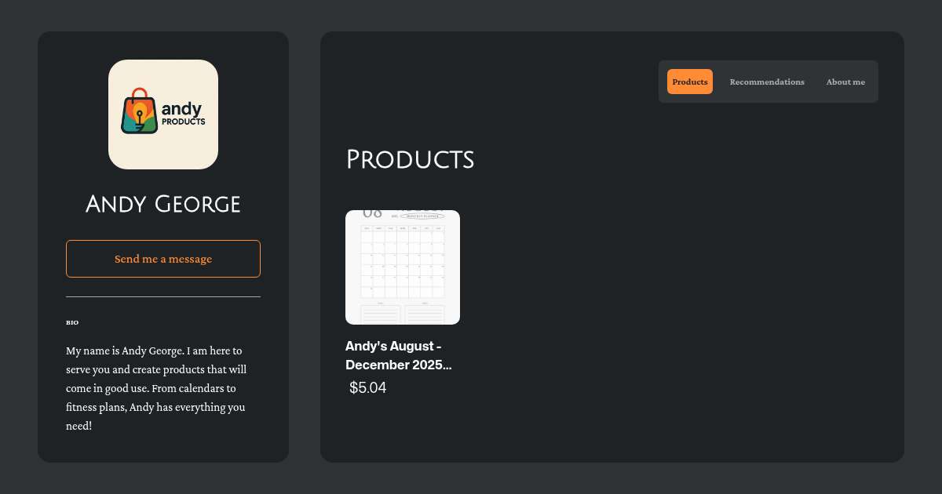Click the calendar grid in the product image
Viewport: 942px width, 494px height.
pyautogui.click(x=403, y=261)
